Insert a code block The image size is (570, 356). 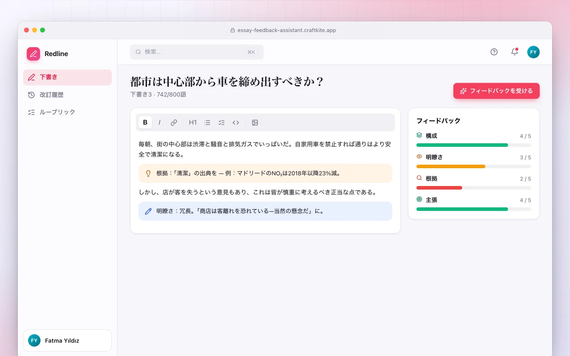point(236,122)
